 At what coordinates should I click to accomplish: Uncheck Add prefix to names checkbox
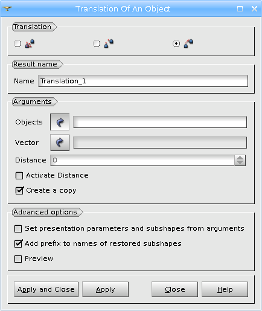pyautogui.click(x=18, y=244)
